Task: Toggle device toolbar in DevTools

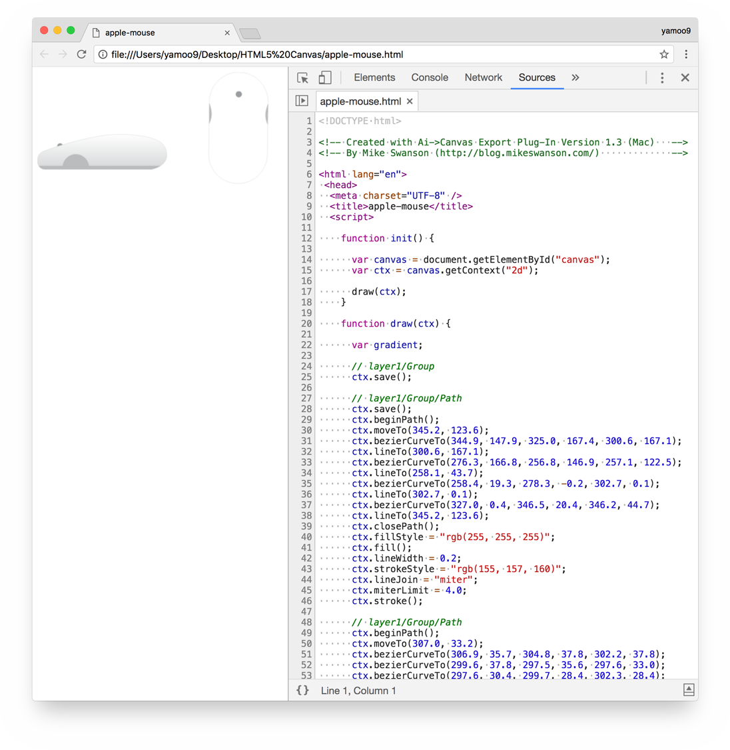Action: (325, 77)
